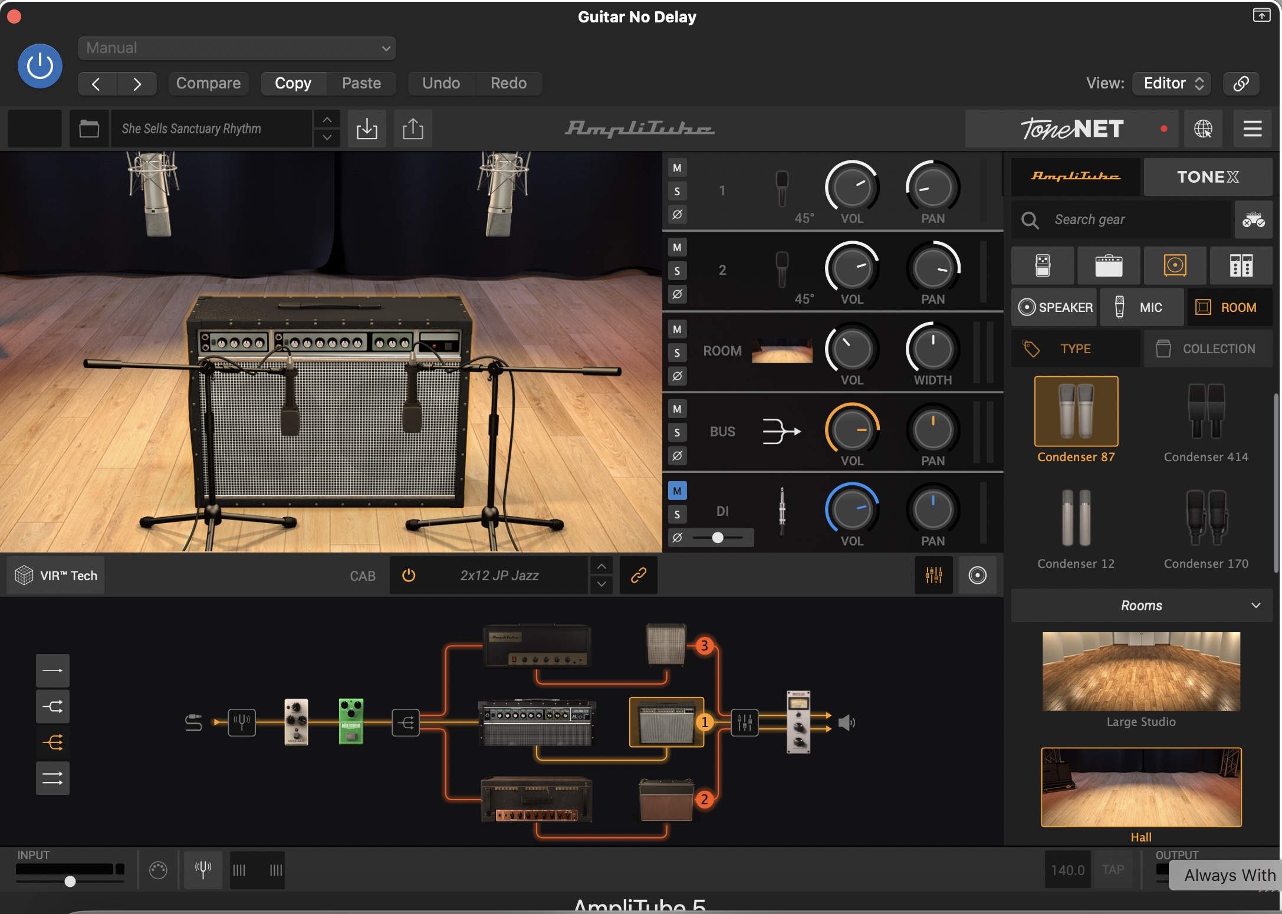
Task: Select the single serial signal chain layout
Action: [x=52, y=671]
